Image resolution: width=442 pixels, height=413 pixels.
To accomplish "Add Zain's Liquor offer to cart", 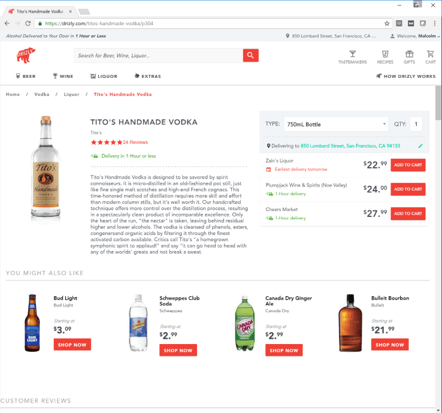I will pos(408,165).
